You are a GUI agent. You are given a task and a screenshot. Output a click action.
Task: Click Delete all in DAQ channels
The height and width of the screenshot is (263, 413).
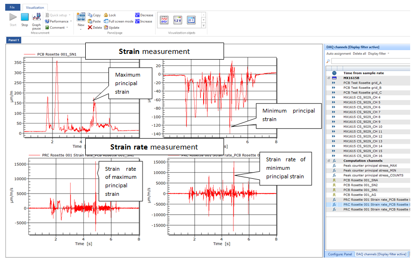(x=359, y=53)
